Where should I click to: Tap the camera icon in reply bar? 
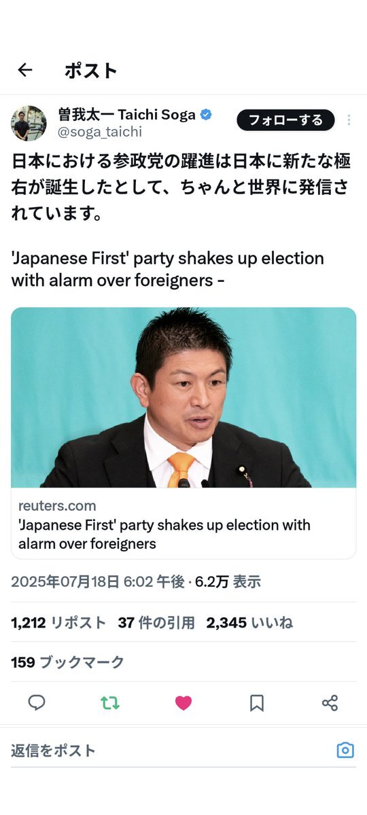coord(345,750)
